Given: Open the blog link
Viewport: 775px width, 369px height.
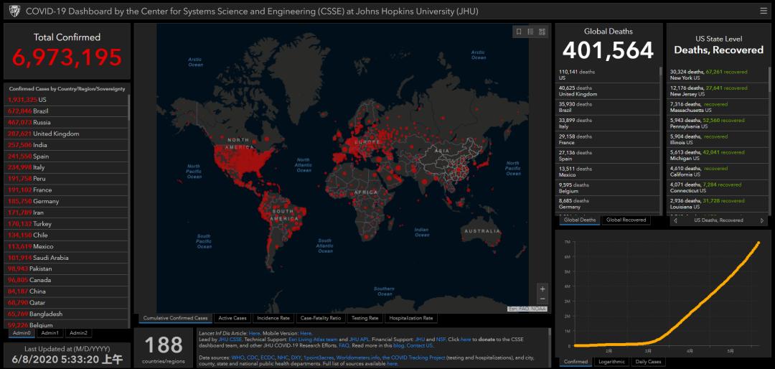Looking at the screenshot, I should click(x=398, y=346).
